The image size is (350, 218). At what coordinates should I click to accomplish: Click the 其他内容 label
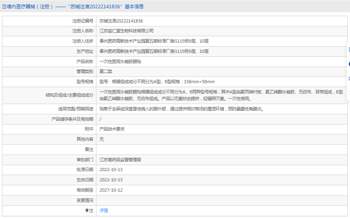point(85,139)
